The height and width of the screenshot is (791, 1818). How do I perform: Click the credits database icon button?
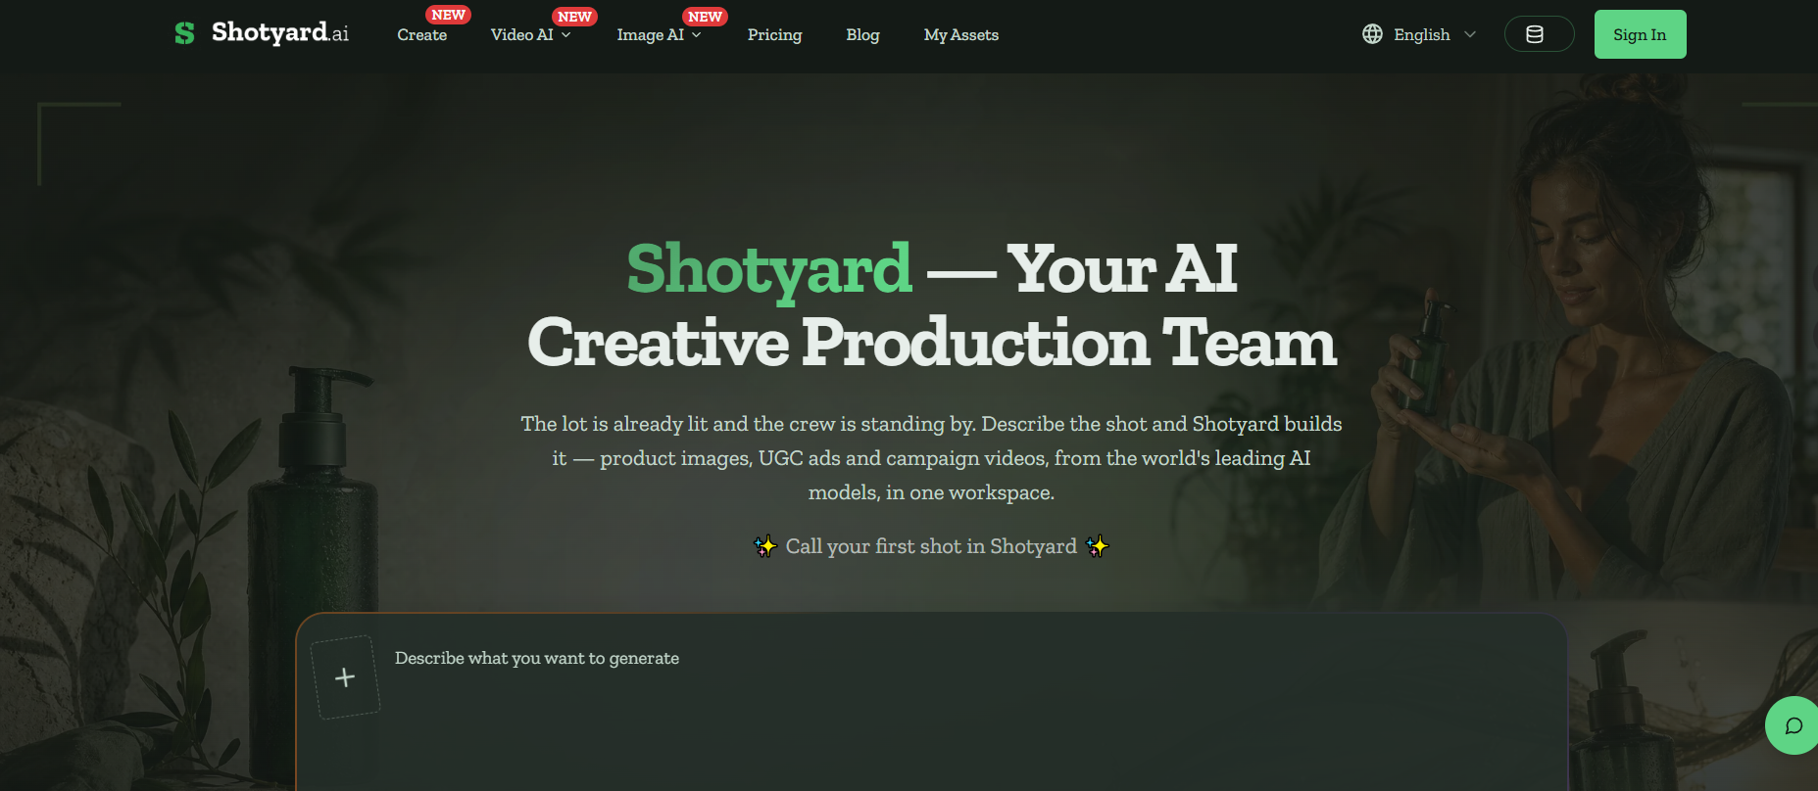(x=1539, y=34)
